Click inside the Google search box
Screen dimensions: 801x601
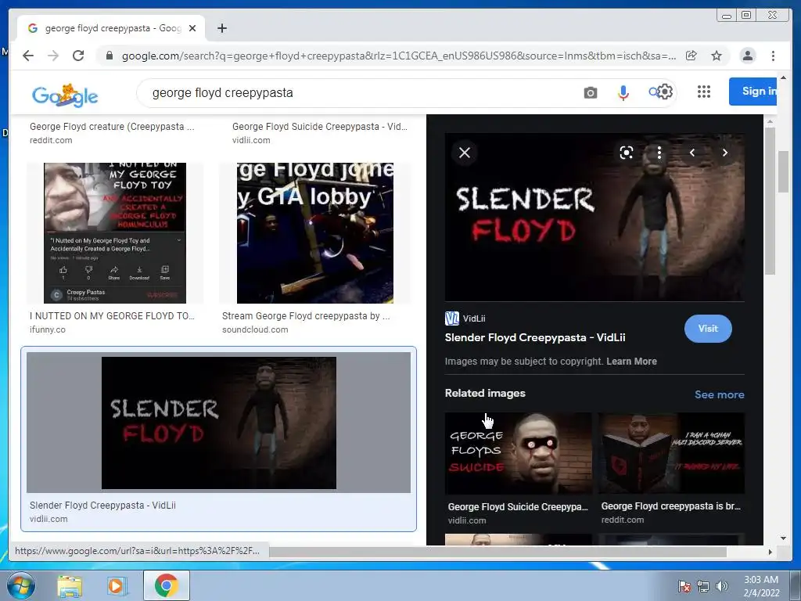357,92
